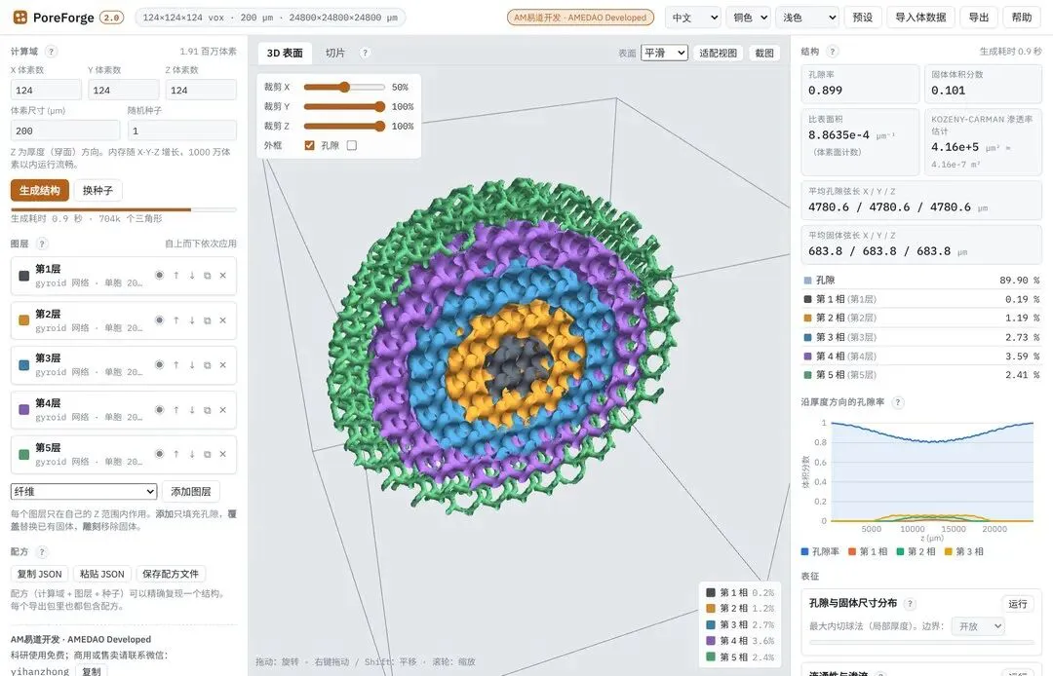Move layer 第1层 down
Viewport: 1053px width, 676px height.
[192, 276]
